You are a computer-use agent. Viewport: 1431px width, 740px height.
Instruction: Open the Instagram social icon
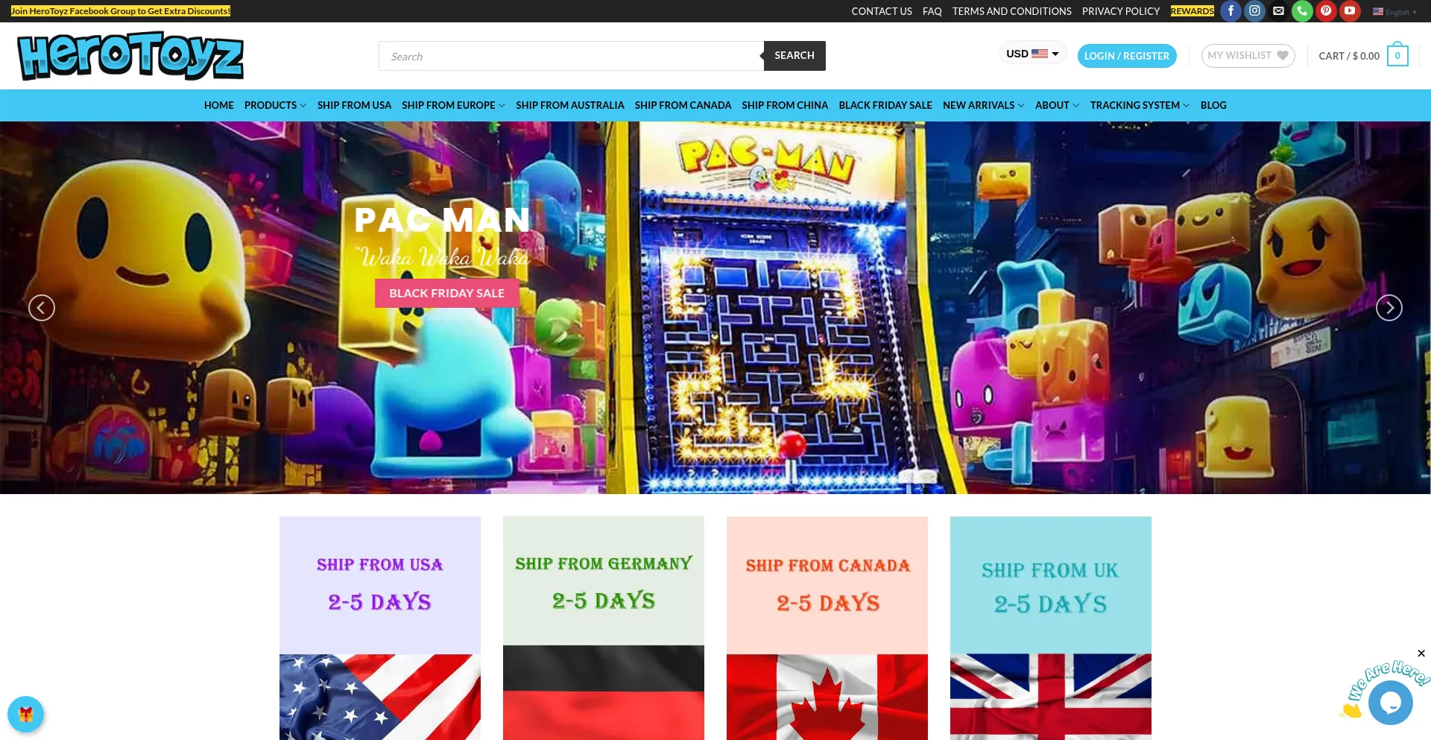pyautogui.click(x=1254, y=11)
